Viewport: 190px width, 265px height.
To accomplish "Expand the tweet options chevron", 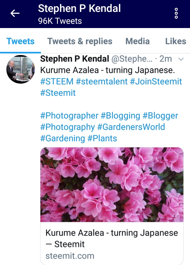I will 181,59.
